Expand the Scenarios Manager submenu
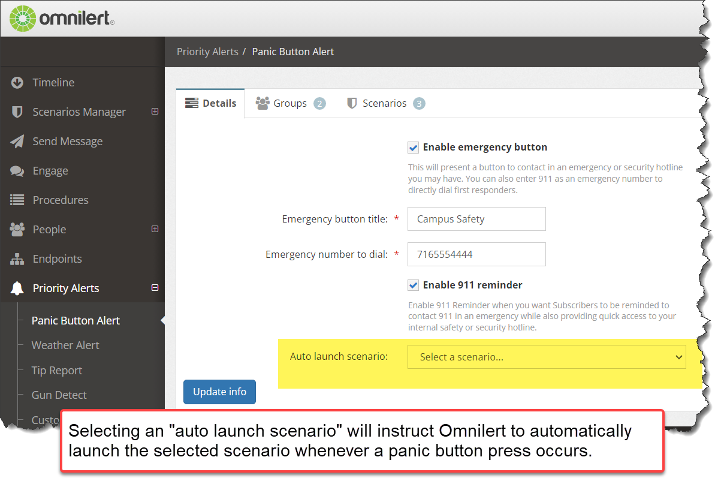 click(x=155, y=112)
